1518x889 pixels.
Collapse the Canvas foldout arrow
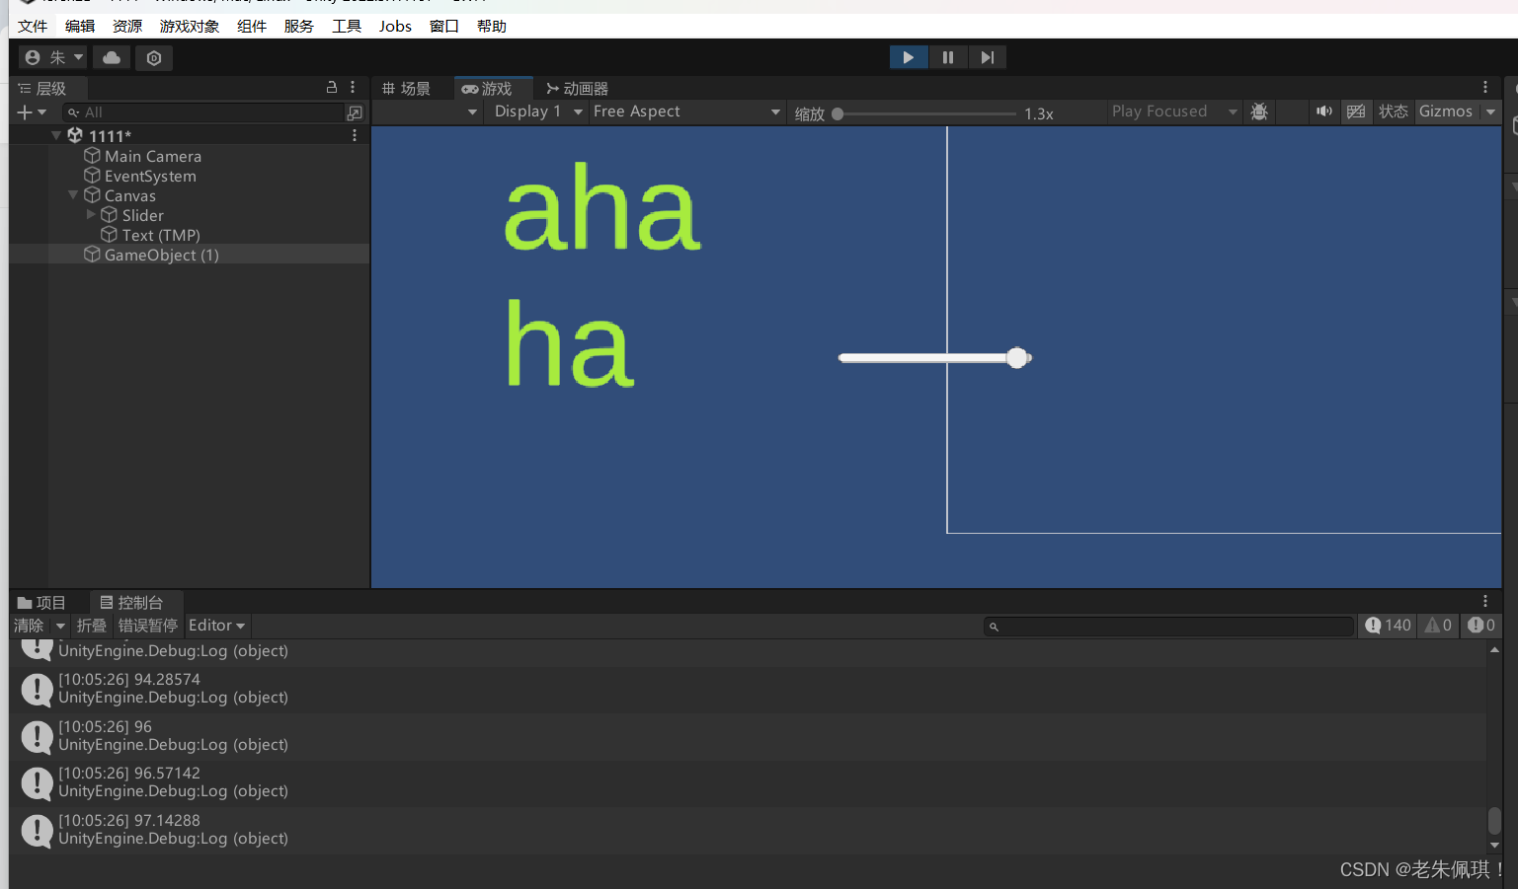(73, 195)
